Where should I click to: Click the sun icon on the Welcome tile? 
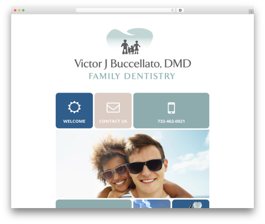pos(74,107)
